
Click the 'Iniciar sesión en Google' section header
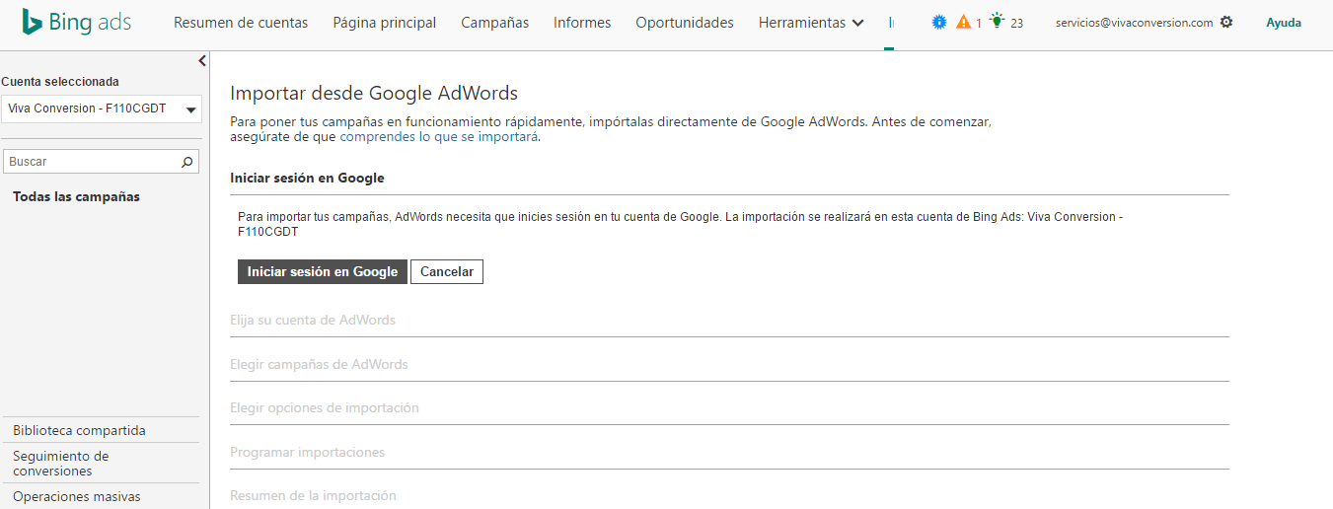click(x=307, y=178)
